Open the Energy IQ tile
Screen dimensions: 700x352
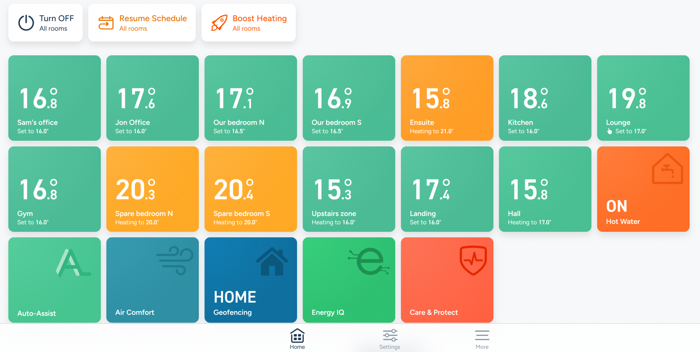[349, 280]
